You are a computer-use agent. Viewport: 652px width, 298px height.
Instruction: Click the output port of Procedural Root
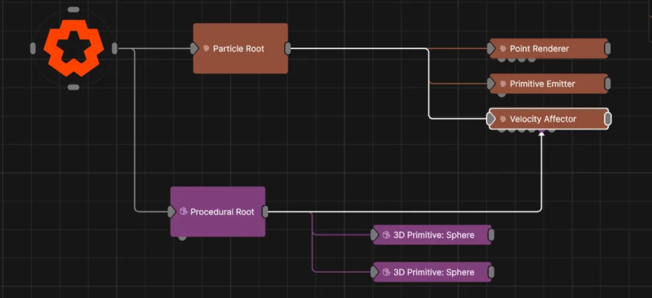(266, 211)
